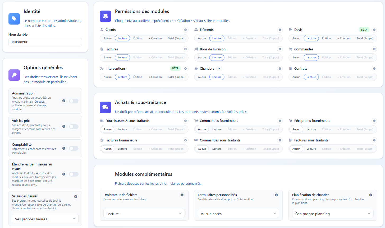The image size is (385, 228).
Task: Open info icon for Factures module
Action: pos(185,49)
